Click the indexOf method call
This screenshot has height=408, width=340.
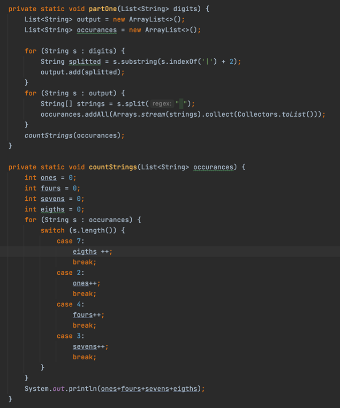[x=183, y=62]
